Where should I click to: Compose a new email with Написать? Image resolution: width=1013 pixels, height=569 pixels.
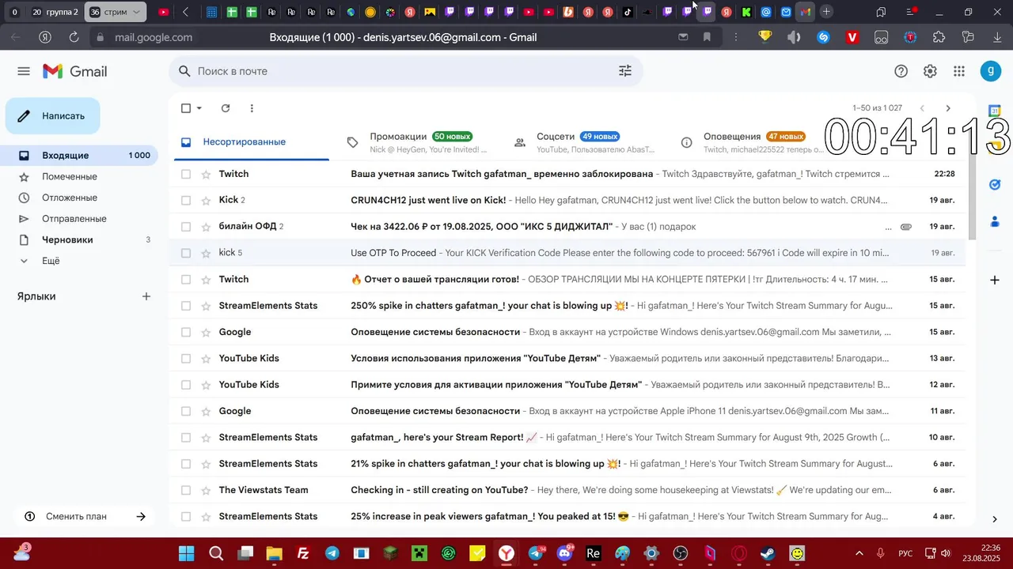[x=53, y=116]
